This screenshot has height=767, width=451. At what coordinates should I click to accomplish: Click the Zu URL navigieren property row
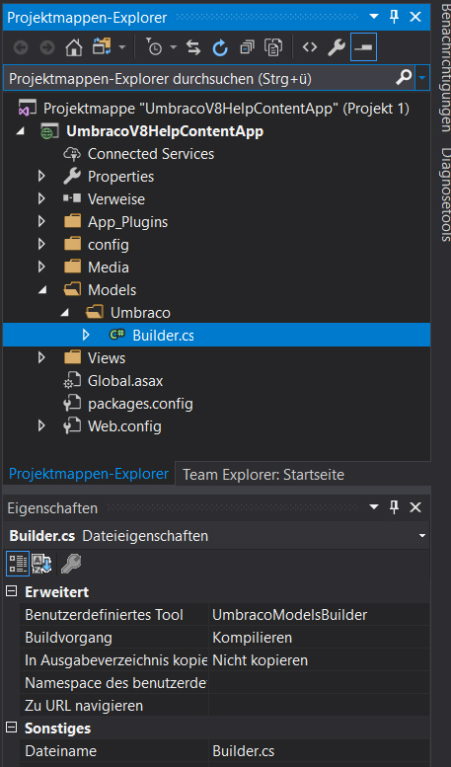coord(225,706)
